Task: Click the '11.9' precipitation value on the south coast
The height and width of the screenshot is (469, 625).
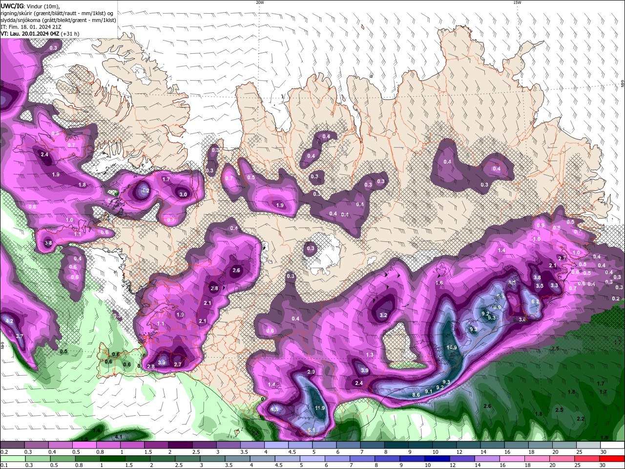Action: click(320, 408)
